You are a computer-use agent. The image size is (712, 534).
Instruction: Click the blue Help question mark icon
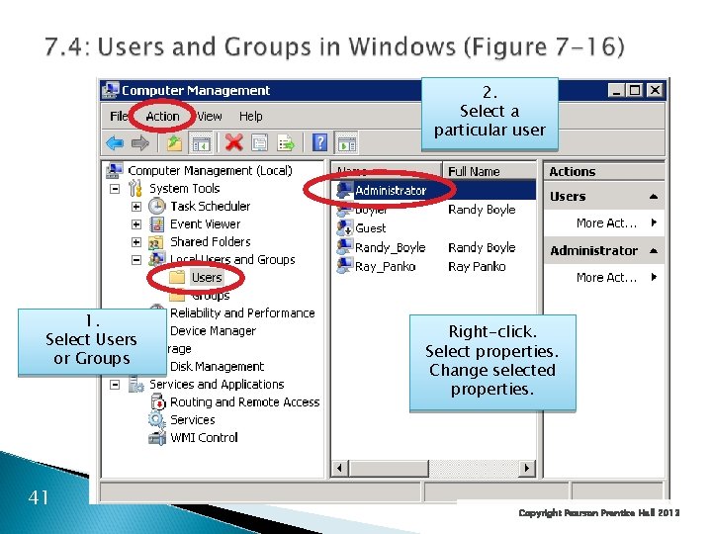(x=319, y=143)
